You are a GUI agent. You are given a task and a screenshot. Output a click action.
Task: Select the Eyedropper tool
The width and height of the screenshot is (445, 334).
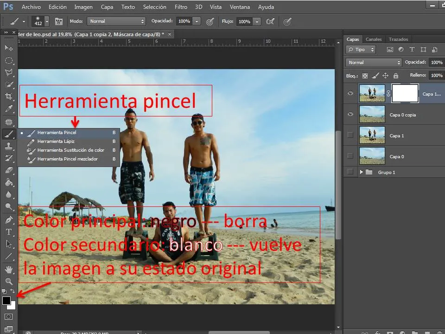click(x=9, y=109)
